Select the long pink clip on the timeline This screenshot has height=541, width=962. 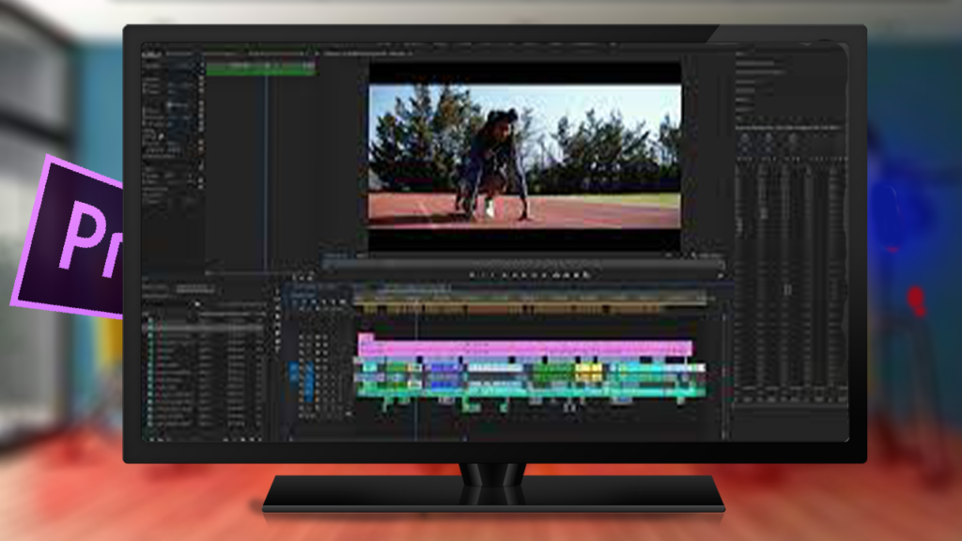click(526, 348)
